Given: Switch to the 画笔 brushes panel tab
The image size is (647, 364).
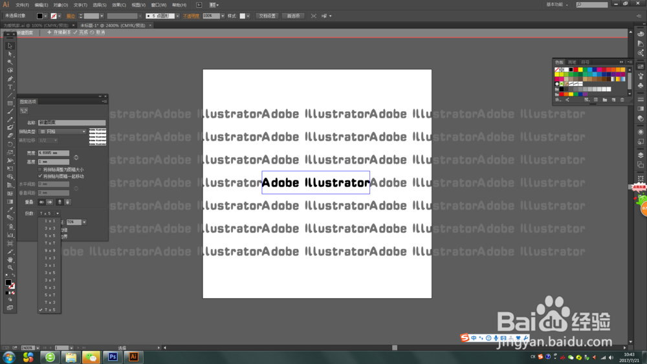Looking at the screenshot, I should point(572,62).
